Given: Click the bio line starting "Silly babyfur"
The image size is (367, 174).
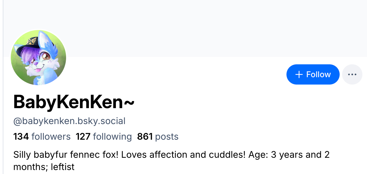Looking at the screenshot, I should (x=129, y=154).
